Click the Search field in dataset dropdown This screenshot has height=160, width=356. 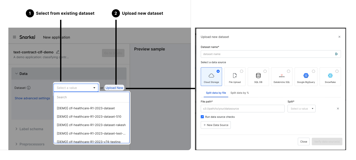pos(92,97)
